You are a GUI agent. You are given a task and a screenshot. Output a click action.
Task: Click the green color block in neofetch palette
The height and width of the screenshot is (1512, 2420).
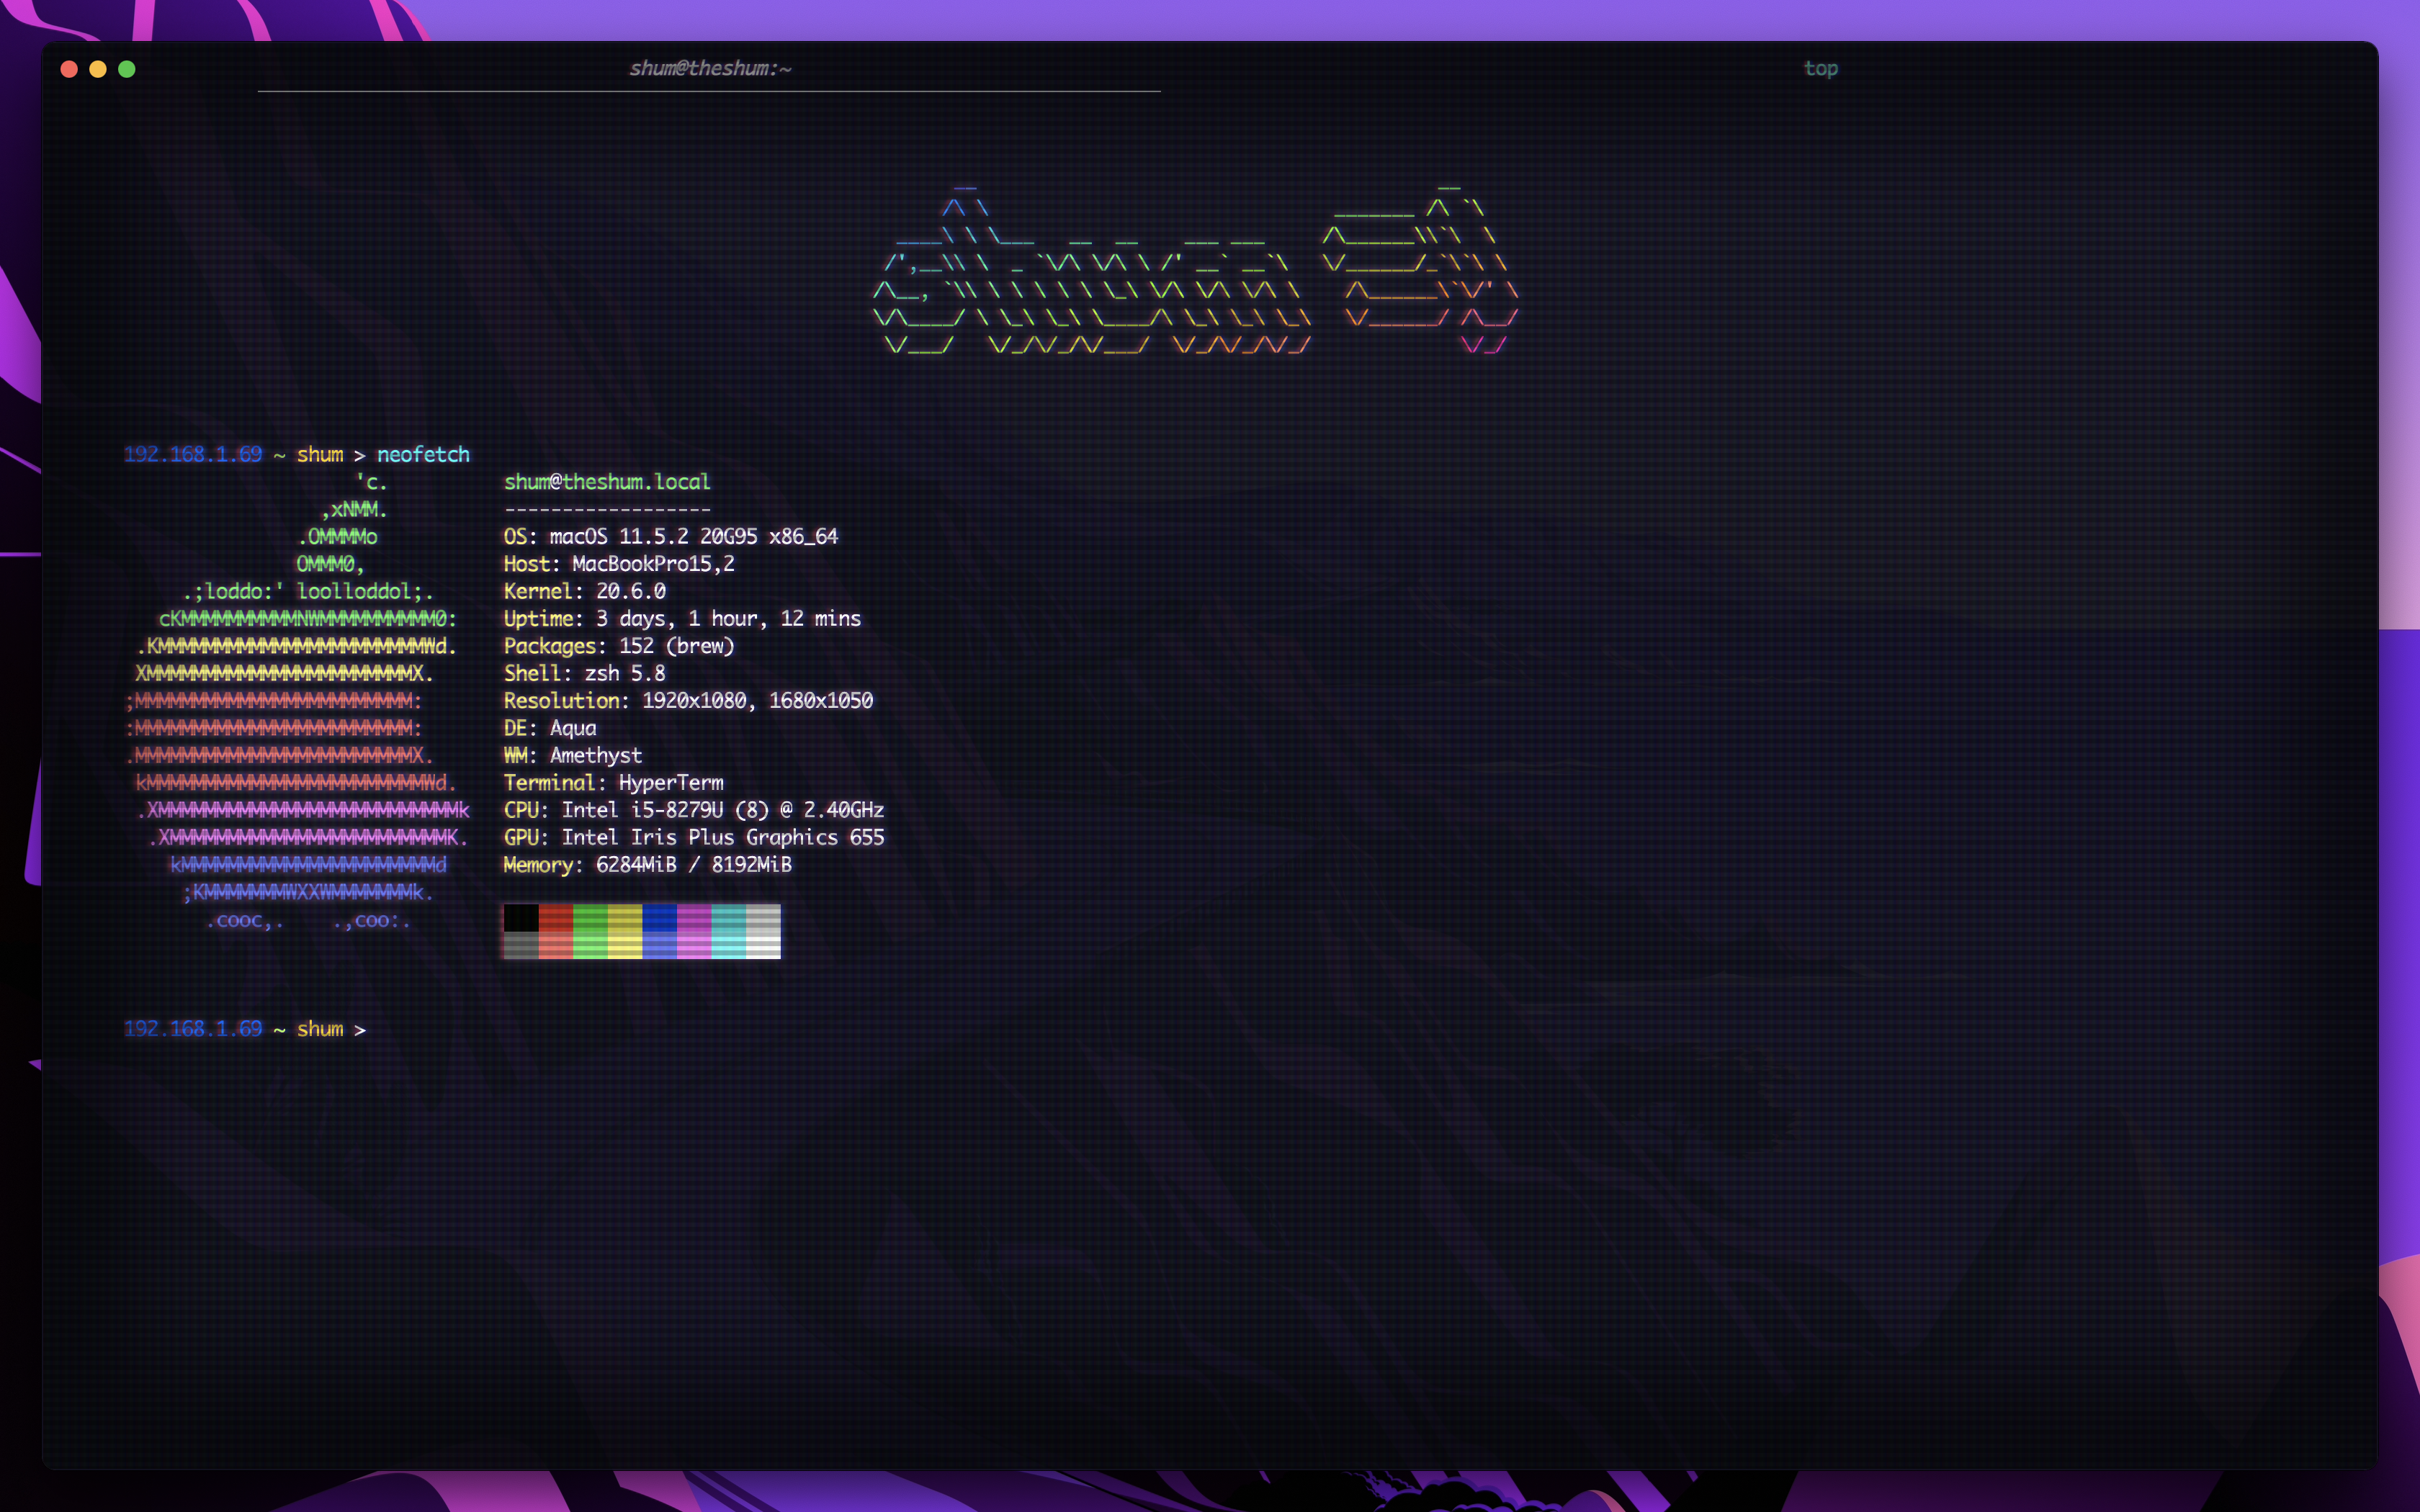click(x=590, y=918)
